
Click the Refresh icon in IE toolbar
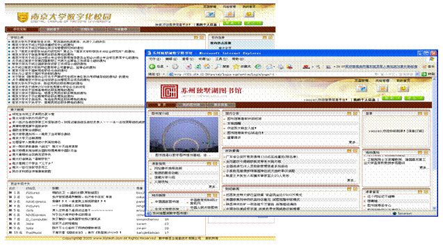tap(198, 67)
